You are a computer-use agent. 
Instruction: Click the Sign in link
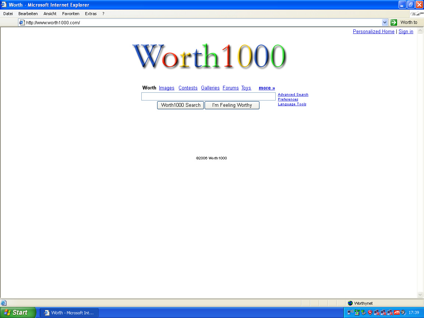(x=406, y=31)
